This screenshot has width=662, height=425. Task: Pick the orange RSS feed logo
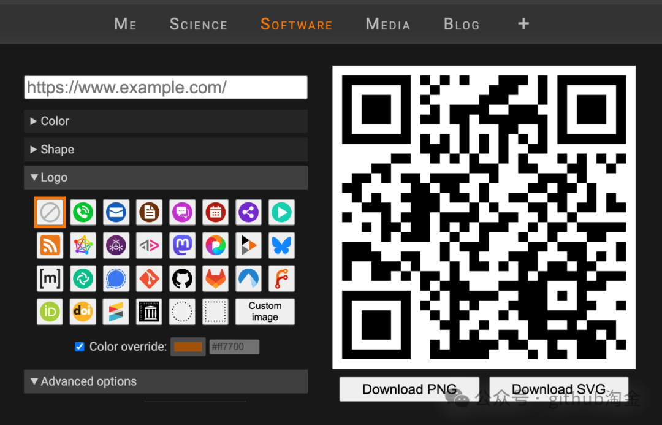(50, 245)
